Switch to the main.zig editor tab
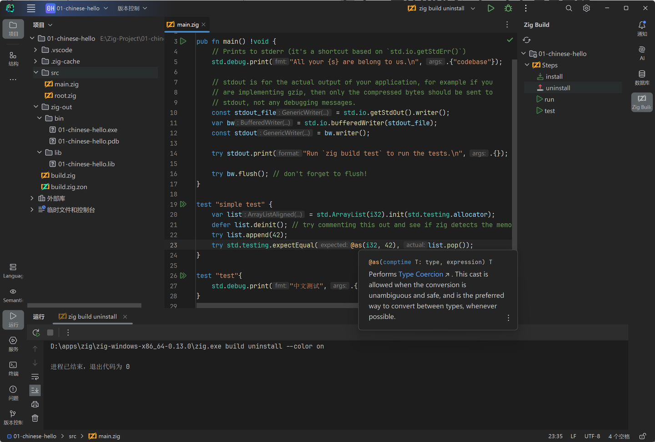 coord(187,25)
